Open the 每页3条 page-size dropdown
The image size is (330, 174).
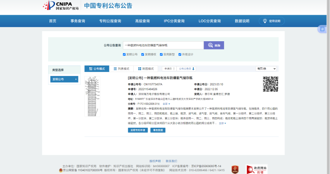pos(266,69)
